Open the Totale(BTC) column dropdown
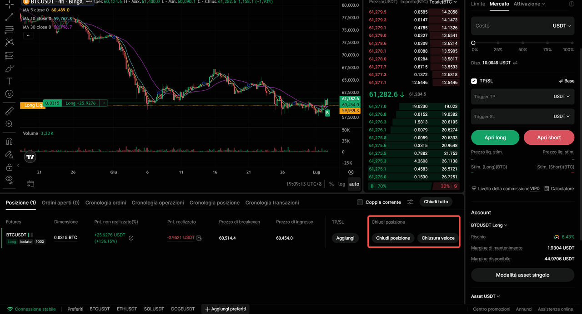The width and height of the screenshot is (582, 314). pos(444,2)
